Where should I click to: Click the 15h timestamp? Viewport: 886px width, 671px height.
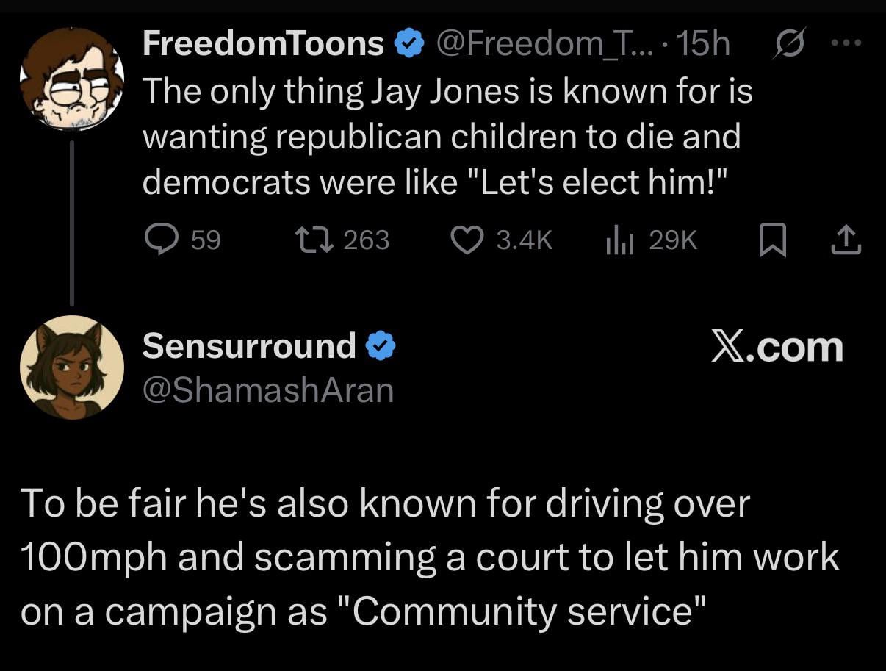[x=705, y=44]
